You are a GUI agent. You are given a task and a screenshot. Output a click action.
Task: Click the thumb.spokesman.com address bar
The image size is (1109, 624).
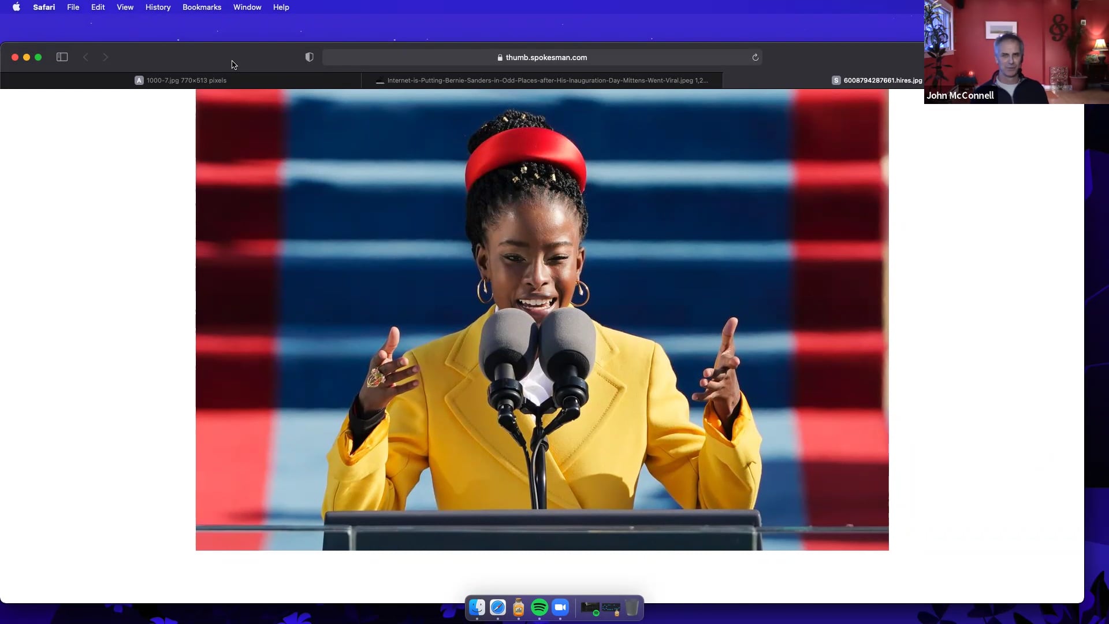tap(542, 57)
